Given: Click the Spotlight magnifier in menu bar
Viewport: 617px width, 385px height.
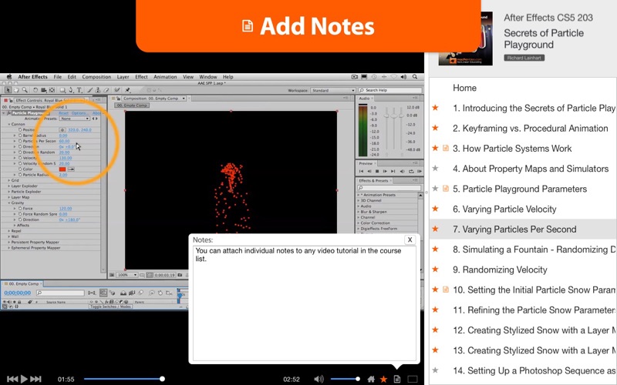Looking at the screenshot, I should tap(415, 77).
